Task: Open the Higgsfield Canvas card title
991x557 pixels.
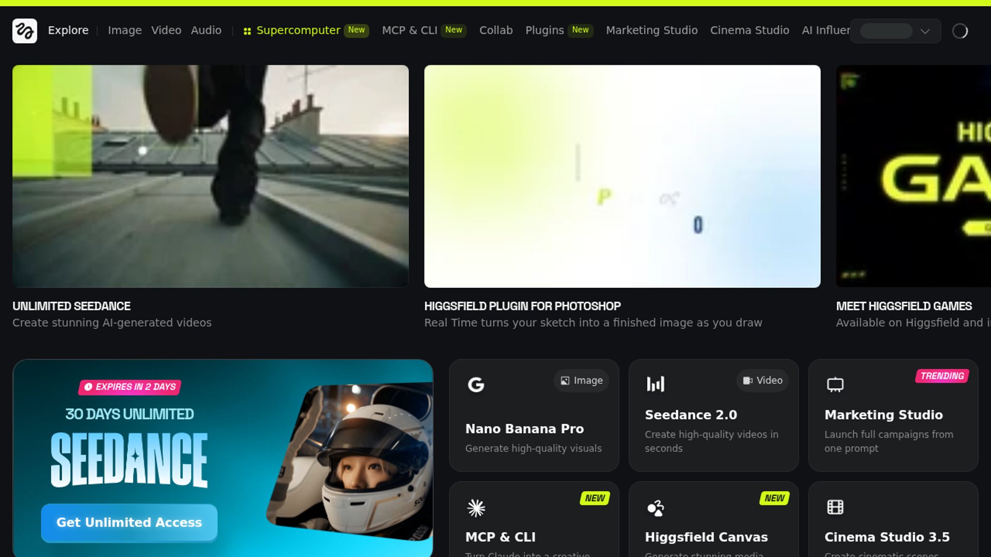Action: click(706, 537)
